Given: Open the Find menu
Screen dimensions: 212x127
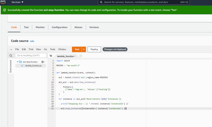Looking at the screenshot, I should pyautogui.click(x=31, y=50).
